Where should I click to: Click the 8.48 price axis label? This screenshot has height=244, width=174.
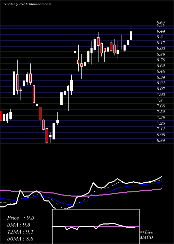161,71
